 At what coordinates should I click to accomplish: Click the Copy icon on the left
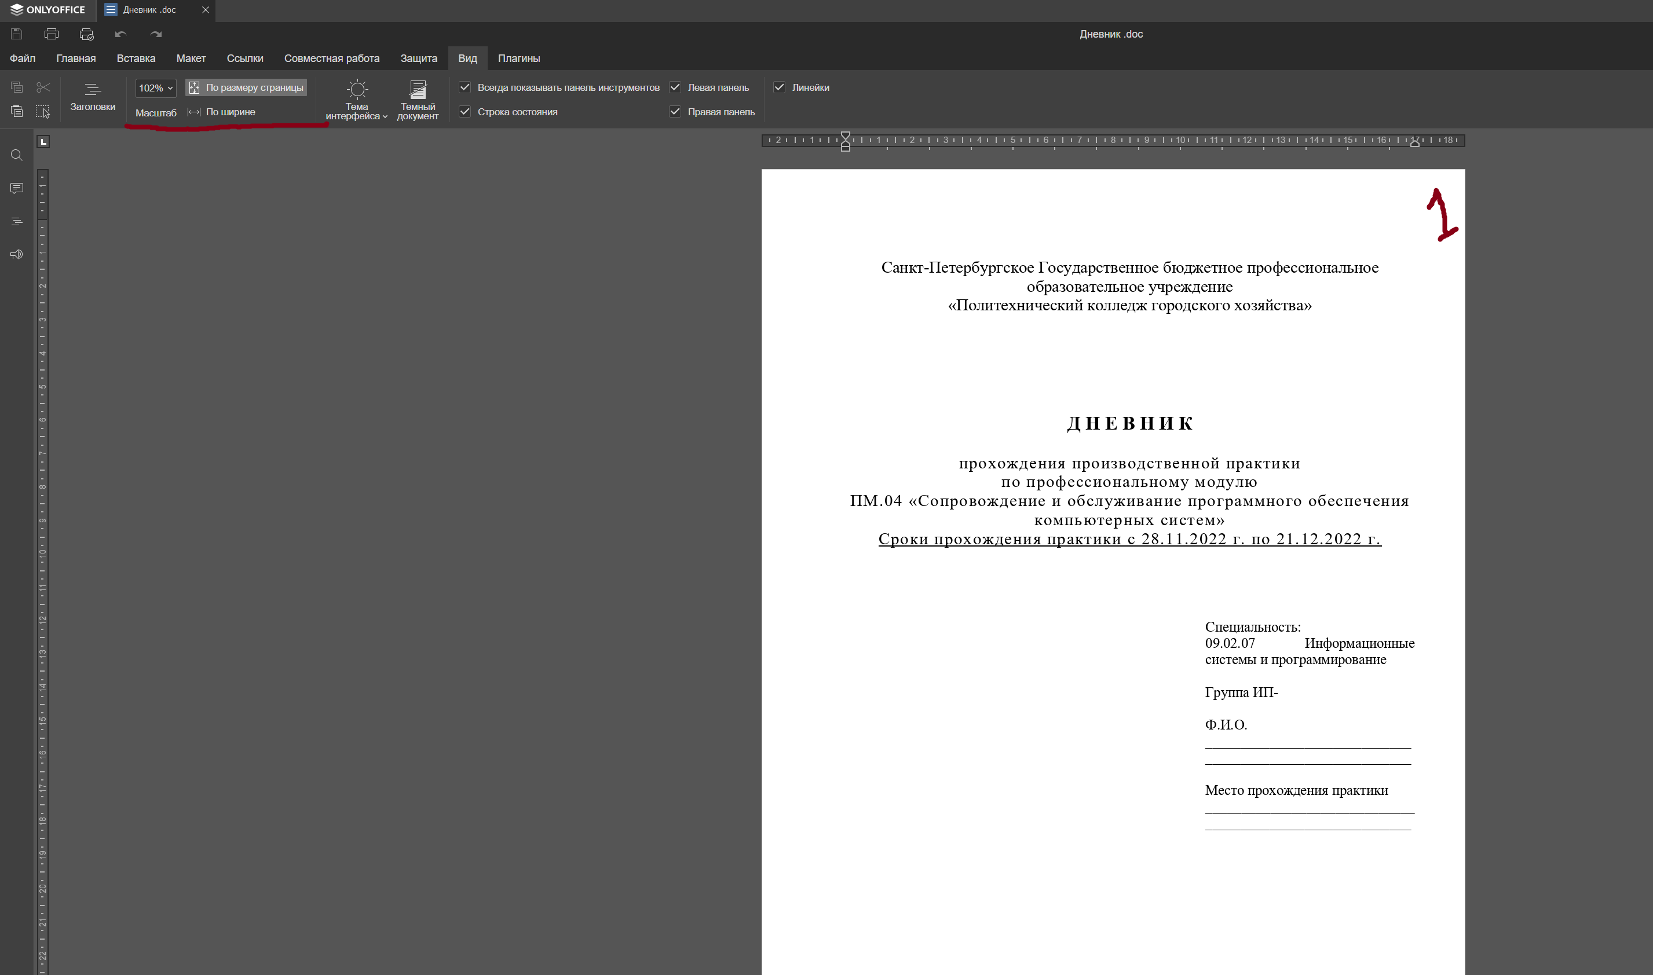coord(16,87)
